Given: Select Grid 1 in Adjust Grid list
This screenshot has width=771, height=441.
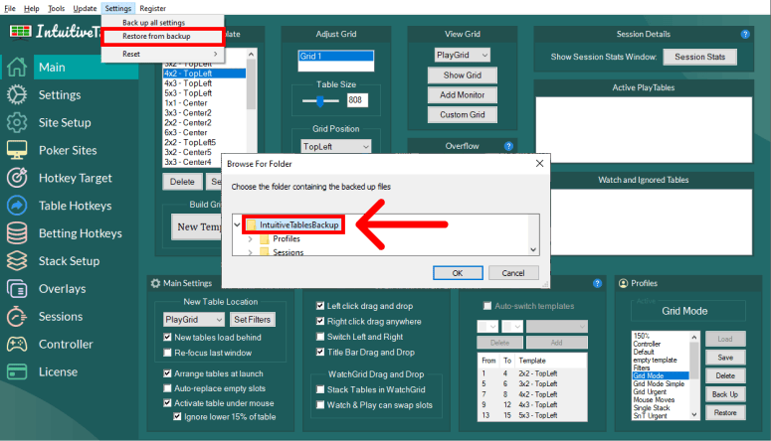Looking at the screenshot, I should click(336, 56).
